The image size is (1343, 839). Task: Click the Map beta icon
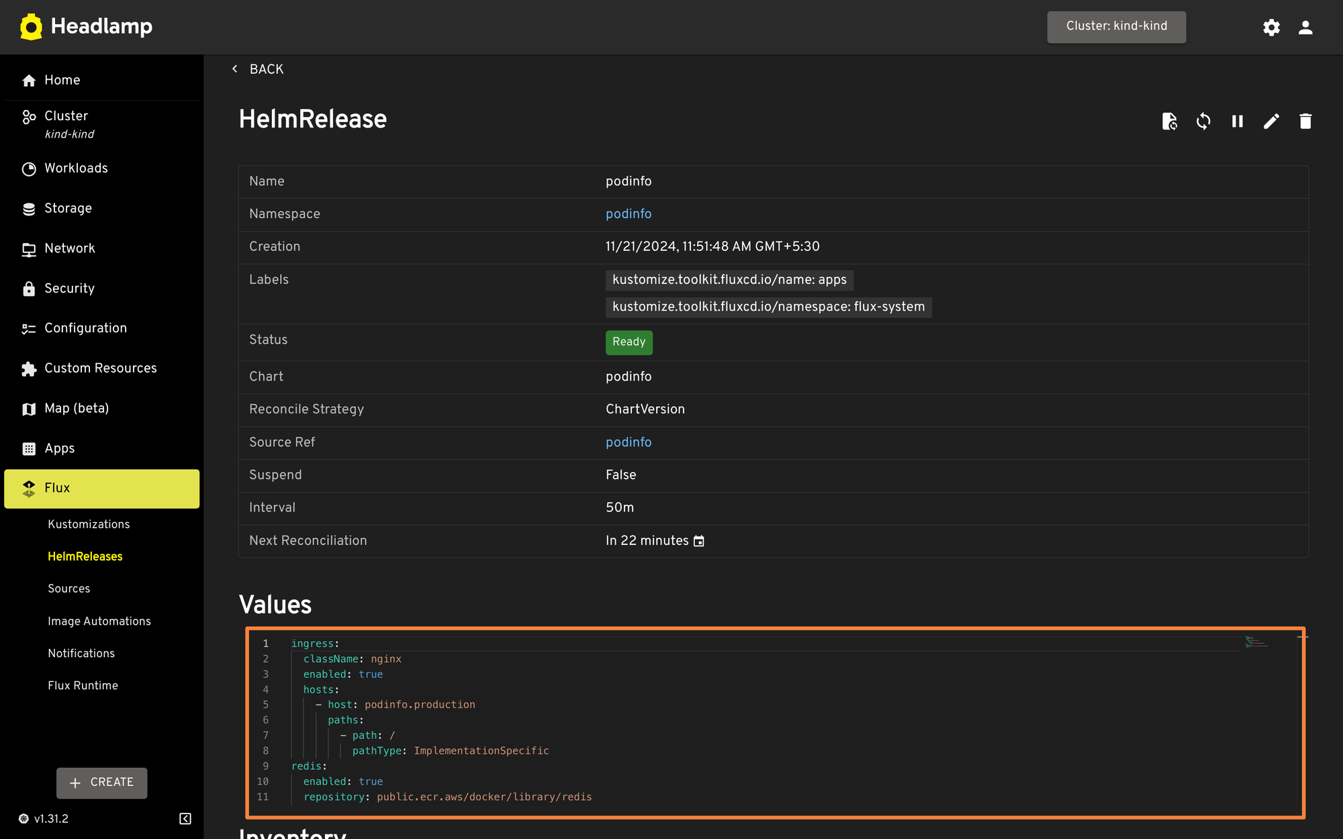pyautogui.click(x=29, y=409)
